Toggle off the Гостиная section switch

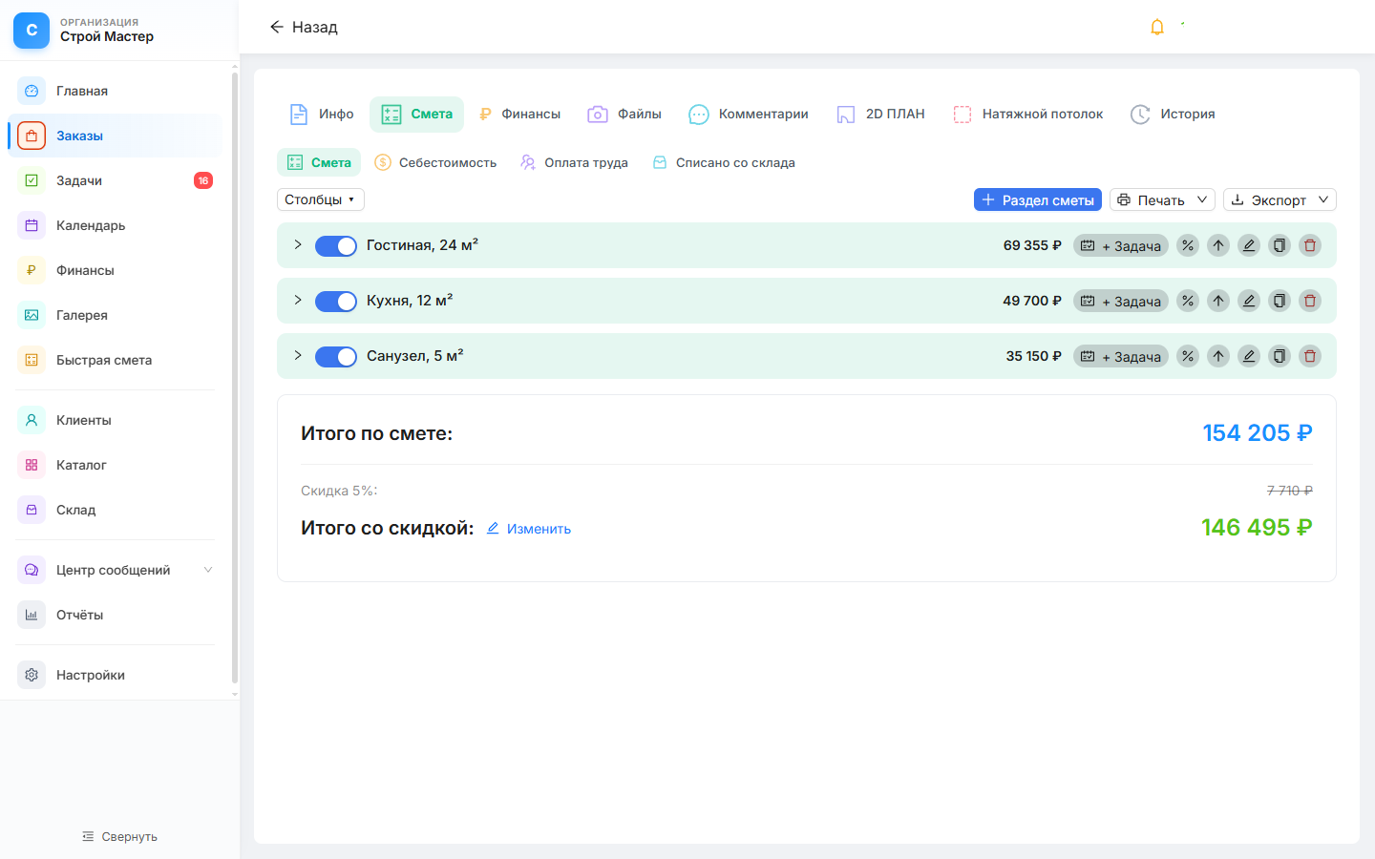pos(336,246)
